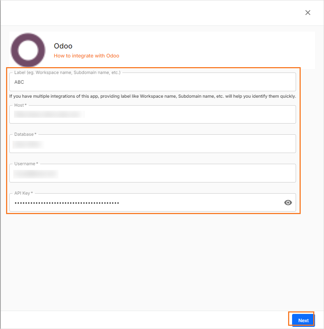Screen dimensions: 324x329
Task: Focus the Database input field
Action: coord(152,144)
